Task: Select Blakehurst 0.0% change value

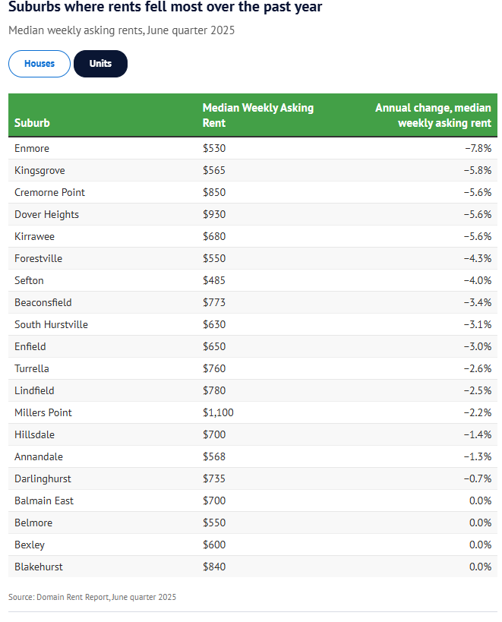Action: click(480, 567)
